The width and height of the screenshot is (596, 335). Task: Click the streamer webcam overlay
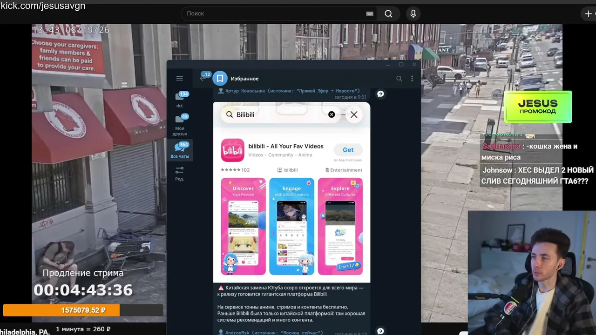tap(532, 273)
